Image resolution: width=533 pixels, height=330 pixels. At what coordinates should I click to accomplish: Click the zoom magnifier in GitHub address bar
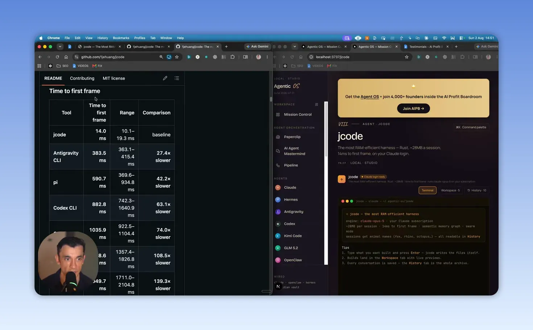point(161,57)
